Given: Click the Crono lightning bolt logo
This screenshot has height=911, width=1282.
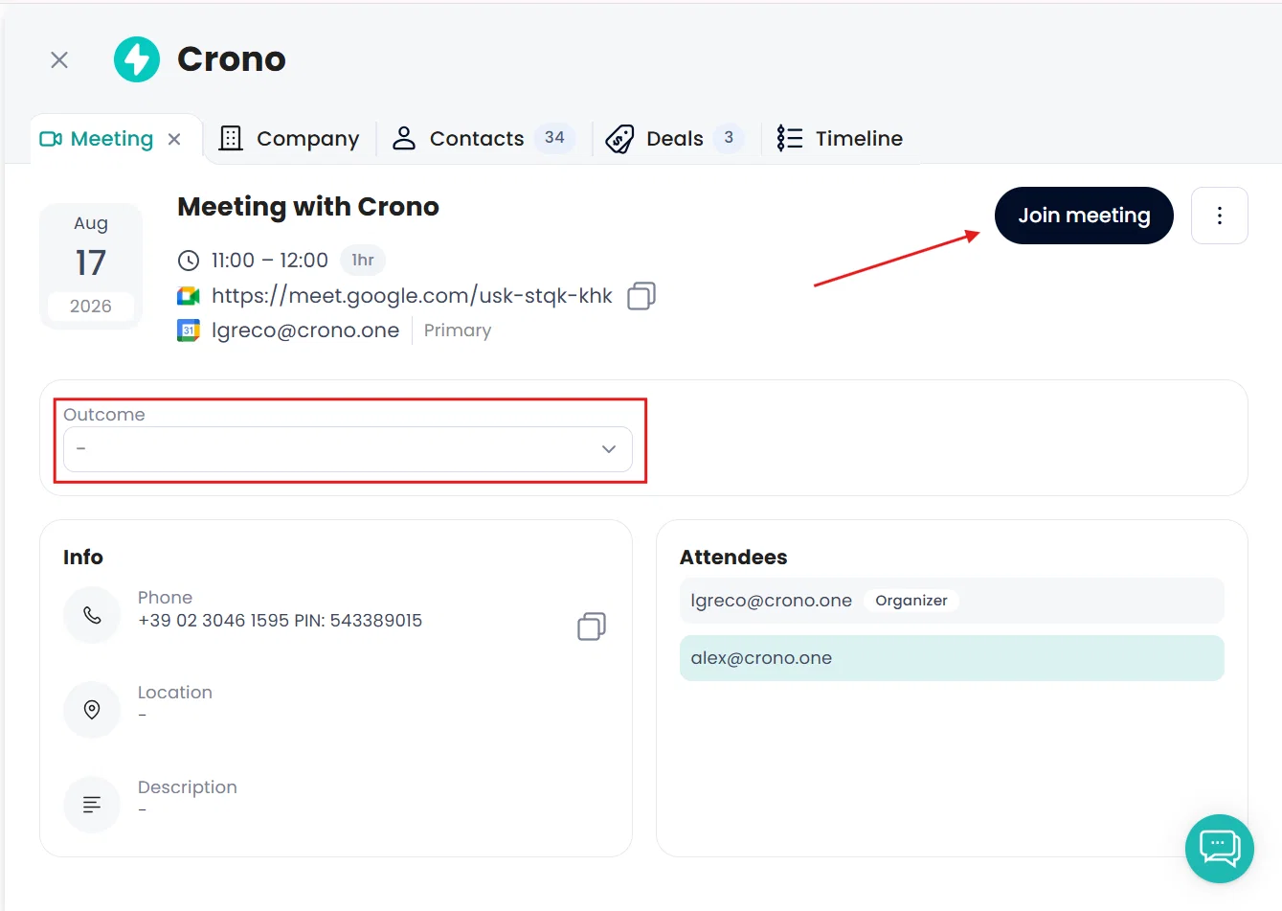Looking at the screenshot, I should (137, 59).
